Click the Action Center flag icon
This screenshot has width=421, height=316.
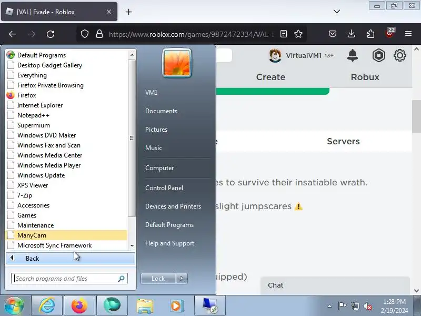(x=342, y=306)
